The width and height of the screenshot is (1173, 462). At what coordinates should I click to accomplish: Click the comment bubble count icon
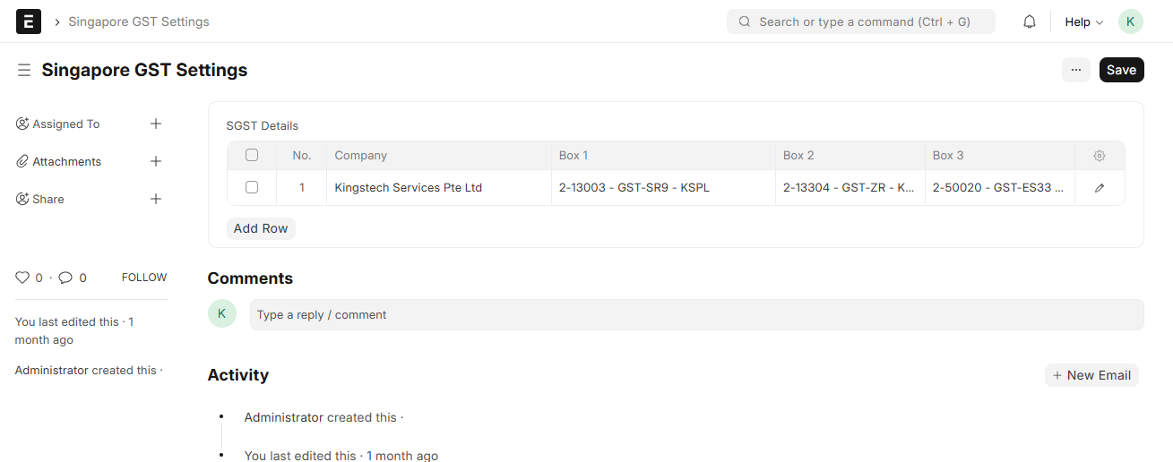click(65, 278)
